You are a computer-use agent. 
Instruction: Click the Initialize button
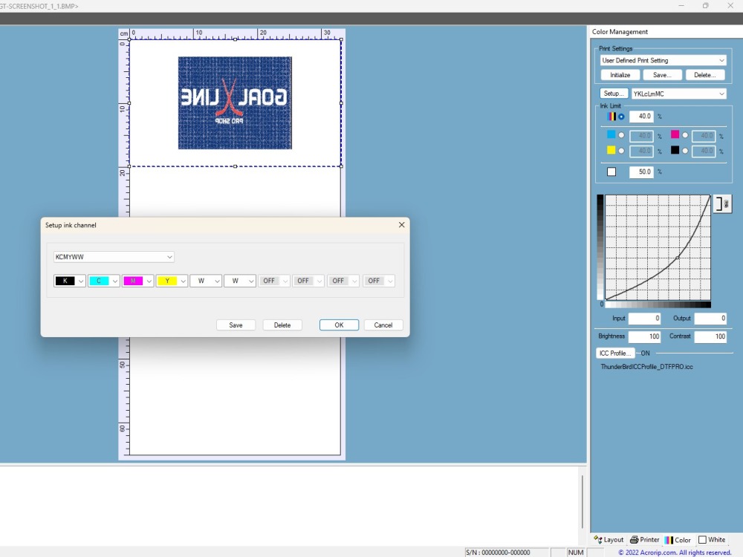click(x=620, y=75)
